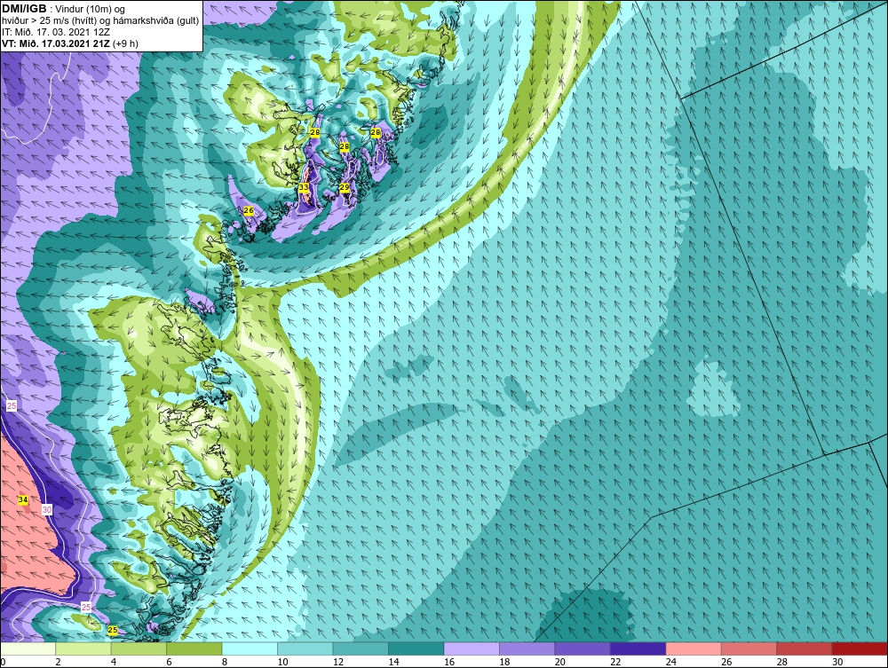Click the "DMI/IGB : Vindur (10m) og" title line
The image size is (888, 668).
coord(63,9)
